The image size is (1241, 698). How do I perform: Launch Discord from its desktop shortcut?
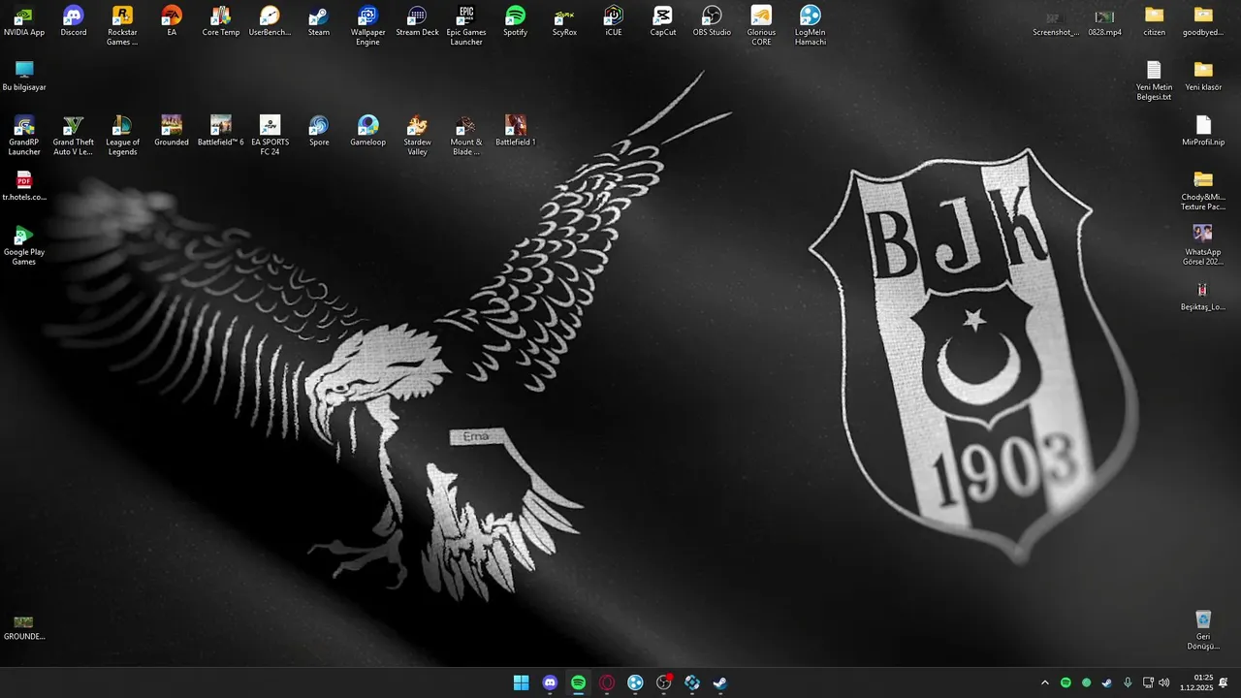[74, 21]
